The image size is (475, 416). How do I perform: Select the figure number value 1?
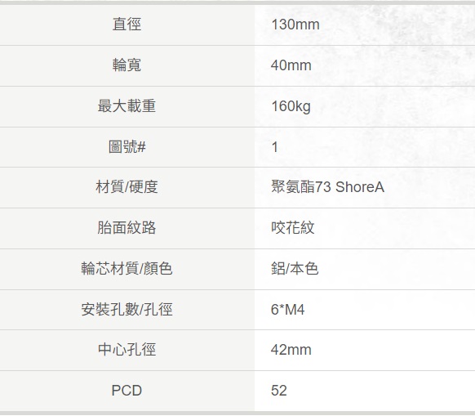(x=275, y=147)
